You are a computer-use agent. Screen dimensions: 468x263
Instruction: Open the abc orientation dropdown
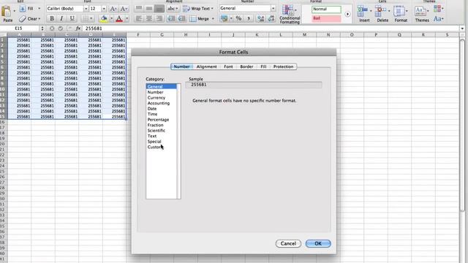point(173,8)
